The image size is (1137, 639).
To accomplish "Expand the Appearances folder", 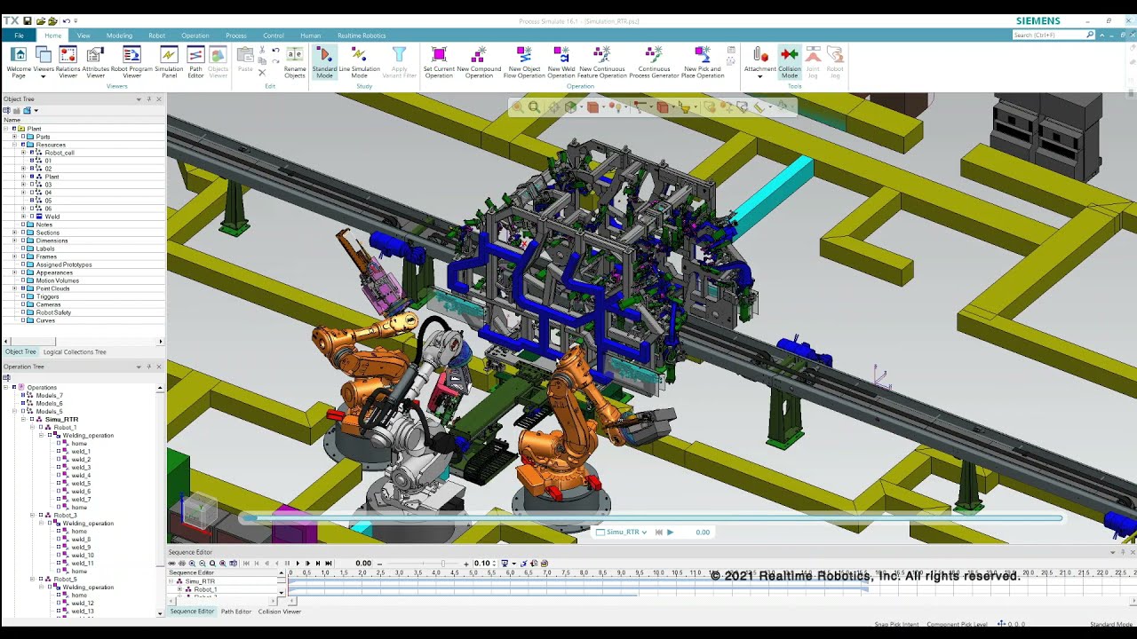I will point(15,272).
